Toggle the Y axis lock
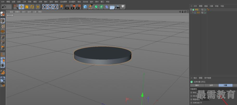The width and height of the screenshot is (237, 105). (50, 7)
